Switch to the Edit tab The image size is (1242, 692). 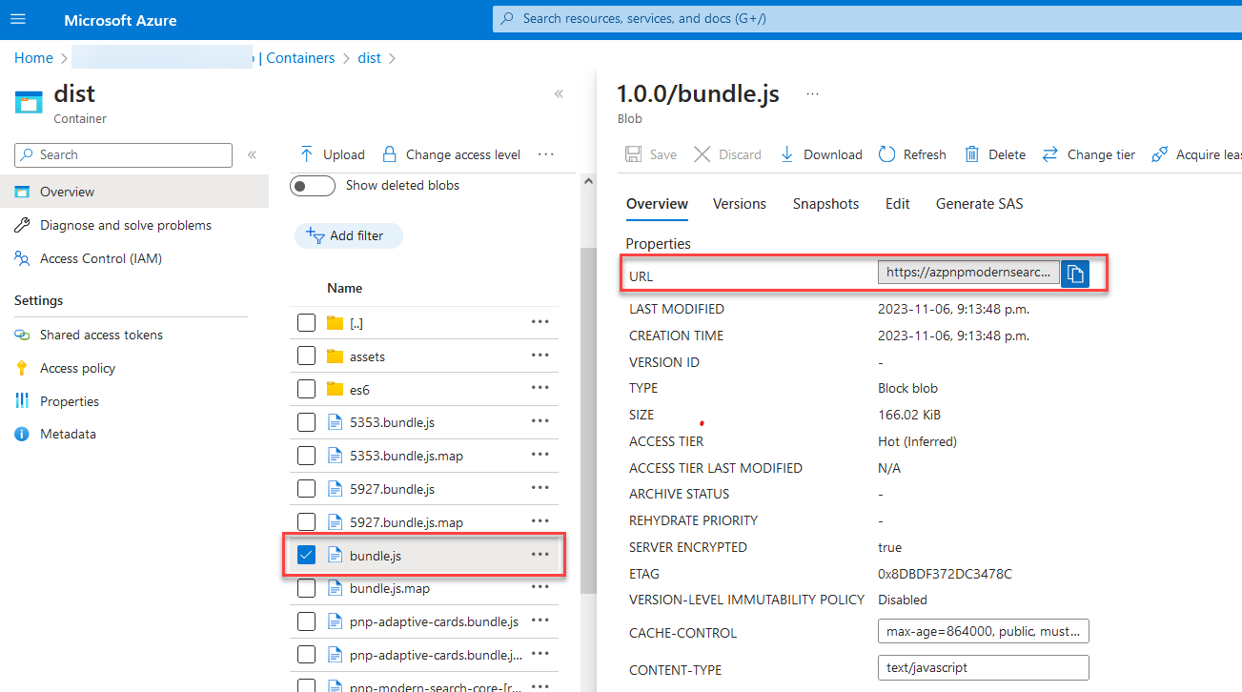click(897, 204)
